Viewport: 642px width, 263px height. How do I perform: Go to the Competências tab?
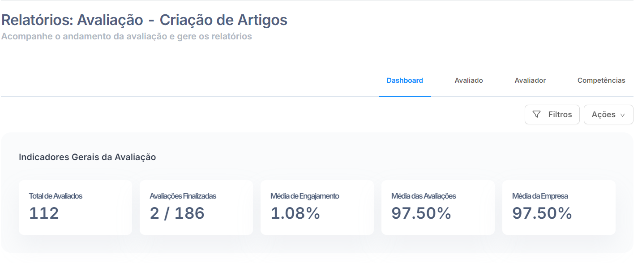tap(601, 81)
